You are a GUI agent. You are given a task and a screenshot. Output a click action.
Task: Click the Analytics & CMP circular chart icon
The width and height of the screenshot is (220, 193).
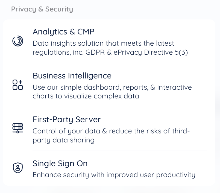tap(18, 41)
